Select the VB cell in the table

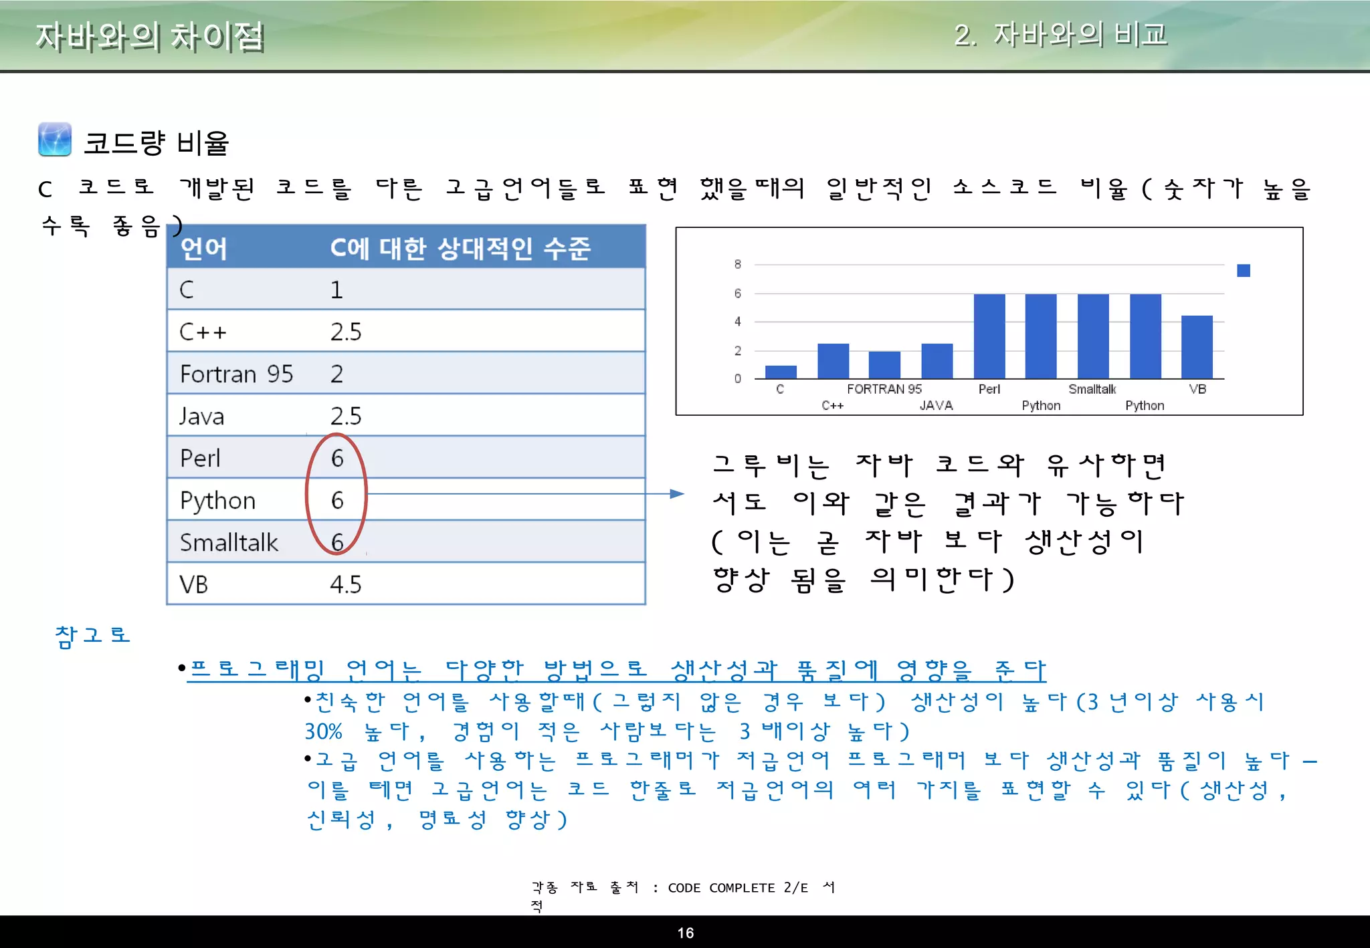(x=194, y=584)
